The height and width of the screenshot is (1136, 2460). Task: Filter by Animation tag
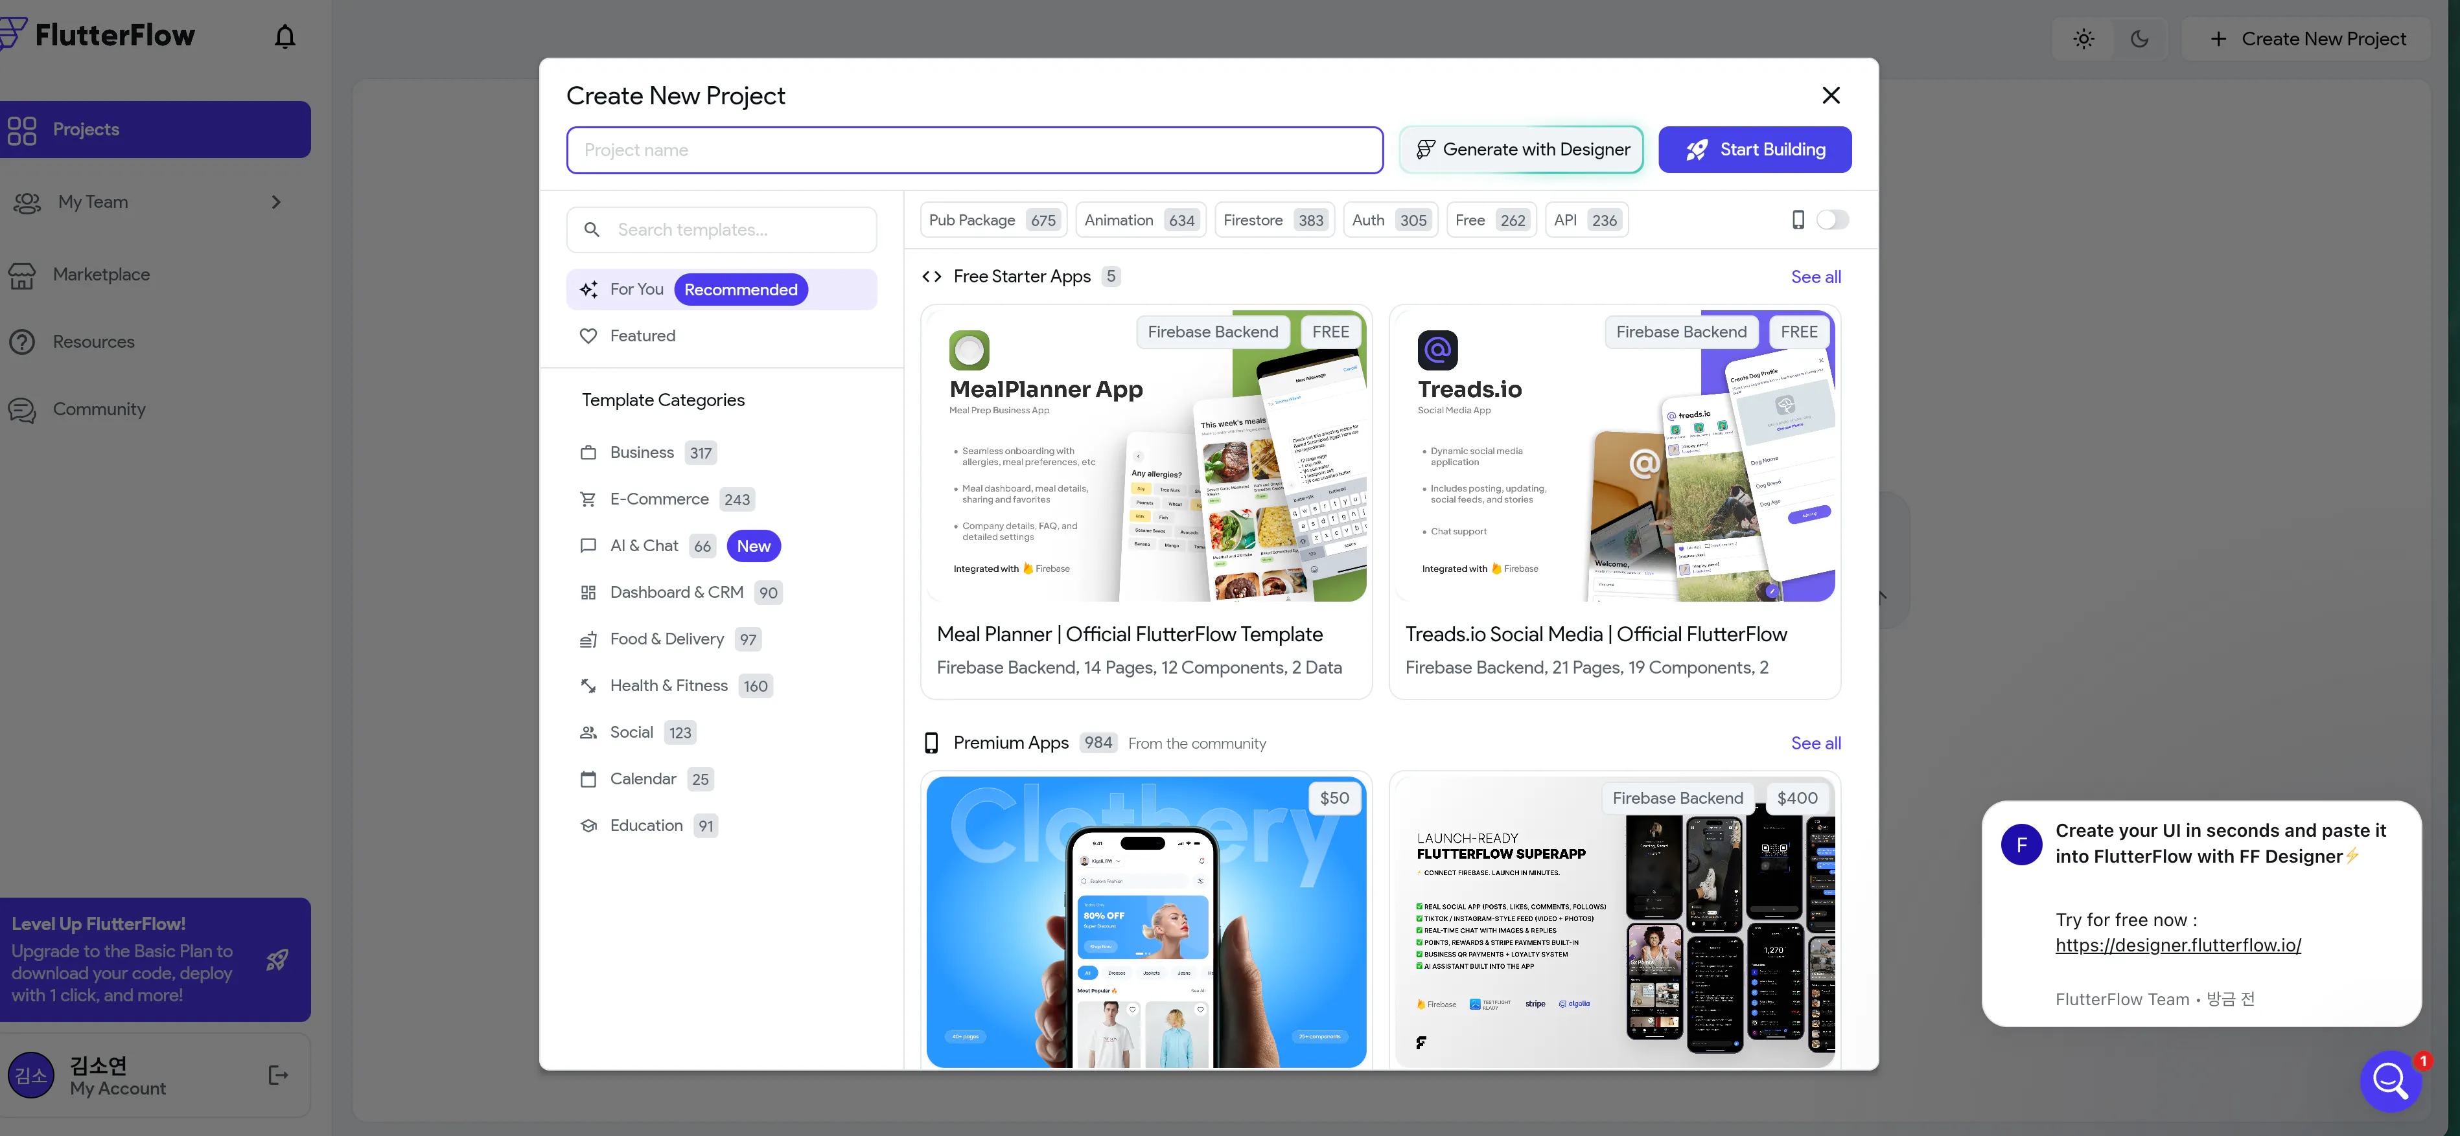pyautogui.click(x=1141, y=220)
